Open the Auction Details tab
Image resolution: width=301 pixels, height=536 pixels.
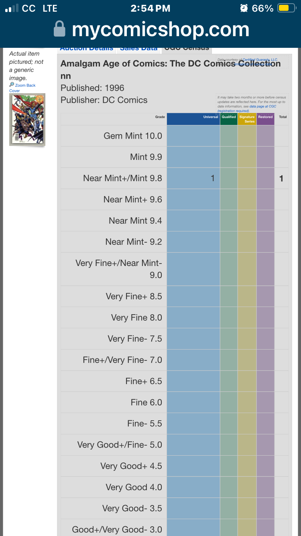click(x=86, y=48)
